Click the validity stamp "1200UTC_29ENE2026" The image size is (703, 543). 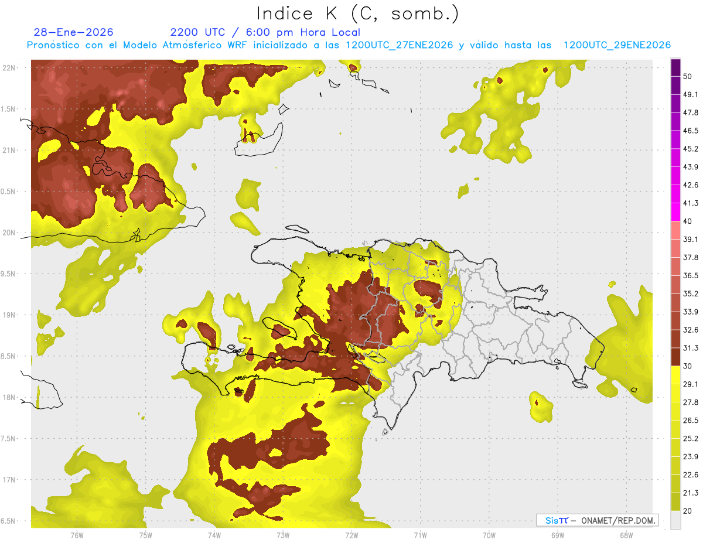click(x=617, y=45)
